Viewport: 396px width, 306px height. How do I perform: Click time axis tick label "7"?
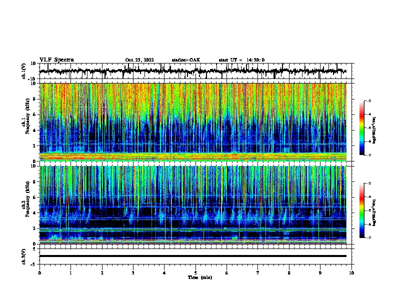pyautogui.click(x=258, y=273)
